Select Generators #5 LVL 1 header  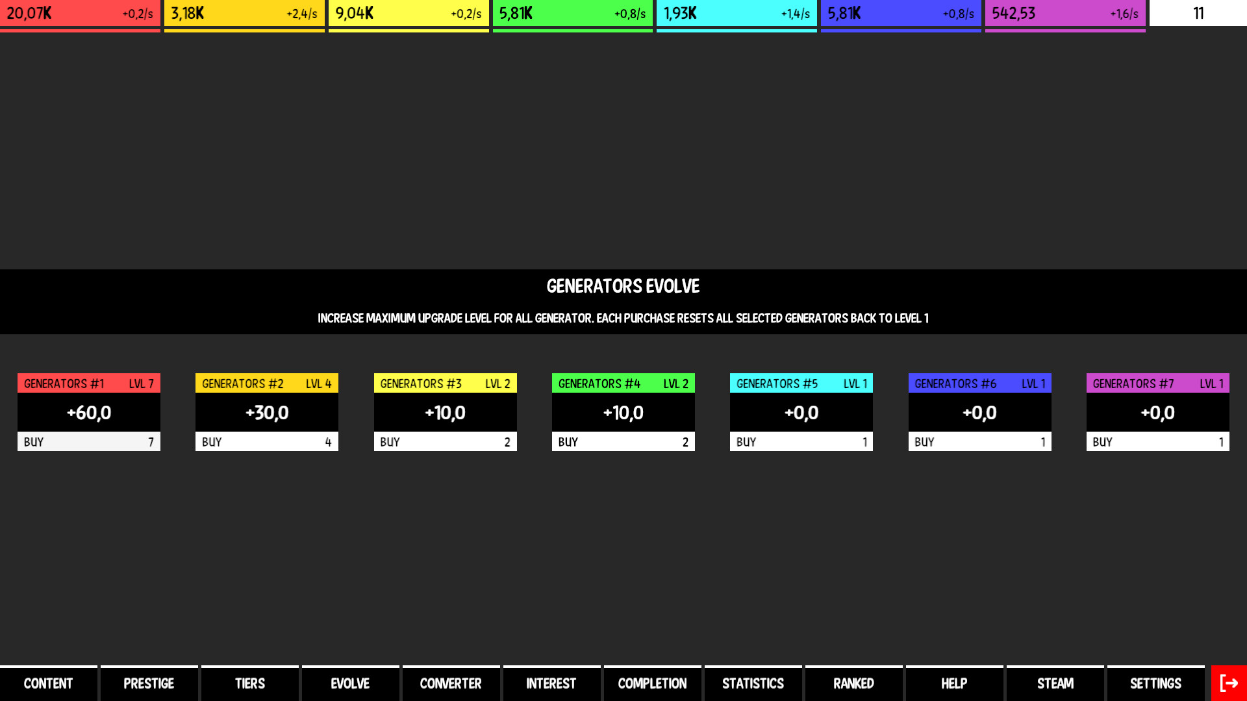coord(801,383)
